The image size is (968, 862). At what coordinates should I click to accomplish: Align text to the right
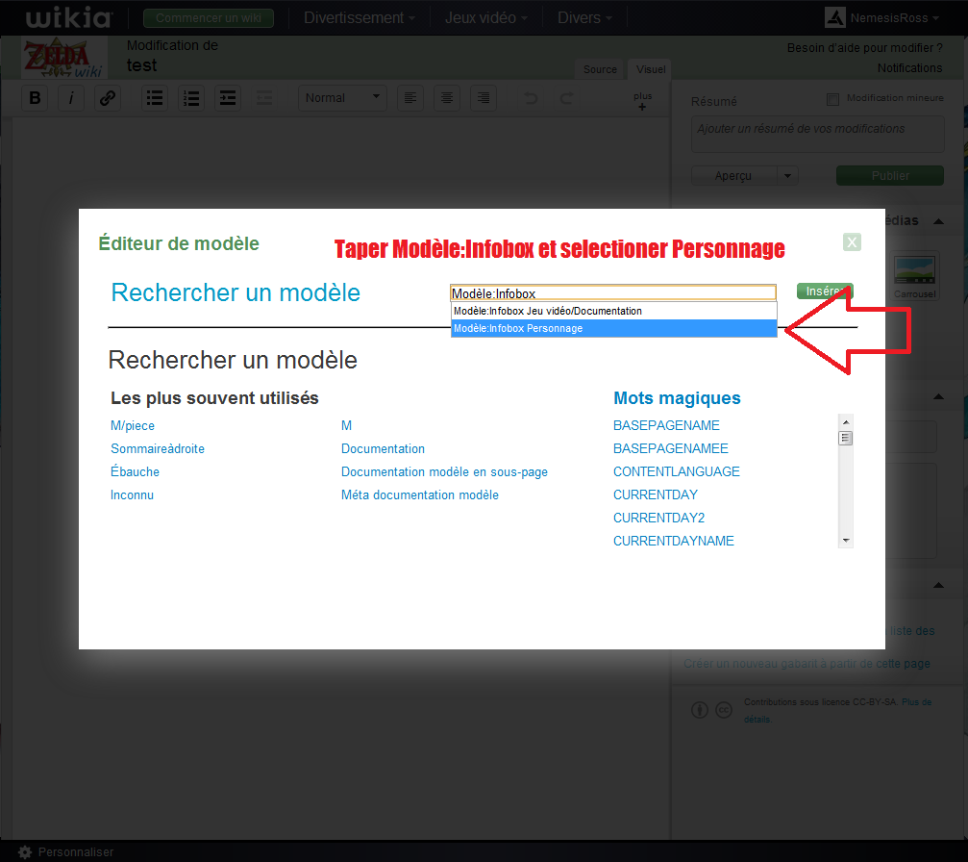483,98
